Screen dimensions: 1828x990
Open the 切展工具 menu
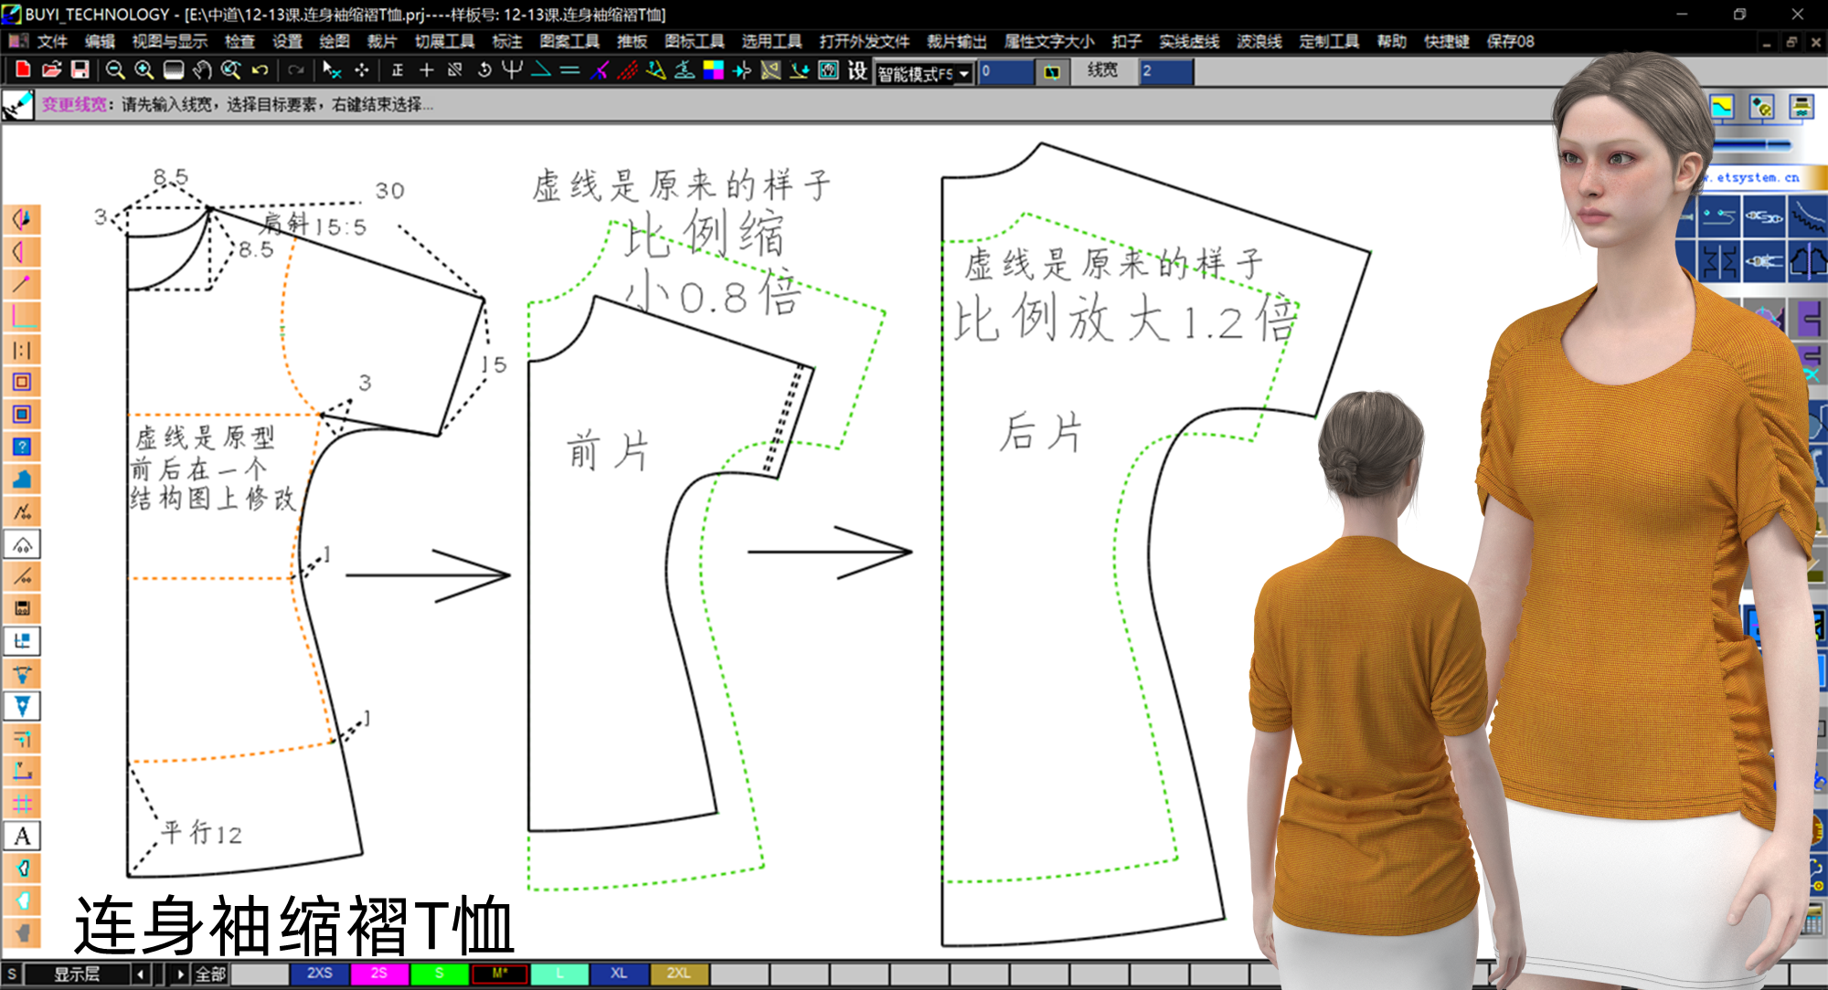(x=445, y=41)
